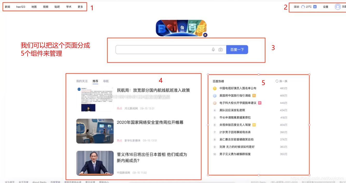Open hot topic 美国将中国旅行指引调级
346x183 pixels.
(235, 96)
